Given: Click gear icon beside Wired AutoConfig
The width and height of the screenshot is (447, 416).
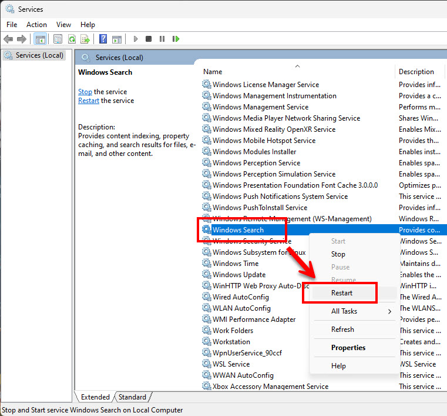Looking at the screenshot, I should tap(206, 297).
